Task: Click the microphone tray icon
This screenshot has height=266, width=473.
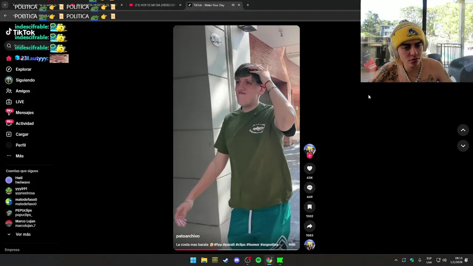Action: coord(420,260)
